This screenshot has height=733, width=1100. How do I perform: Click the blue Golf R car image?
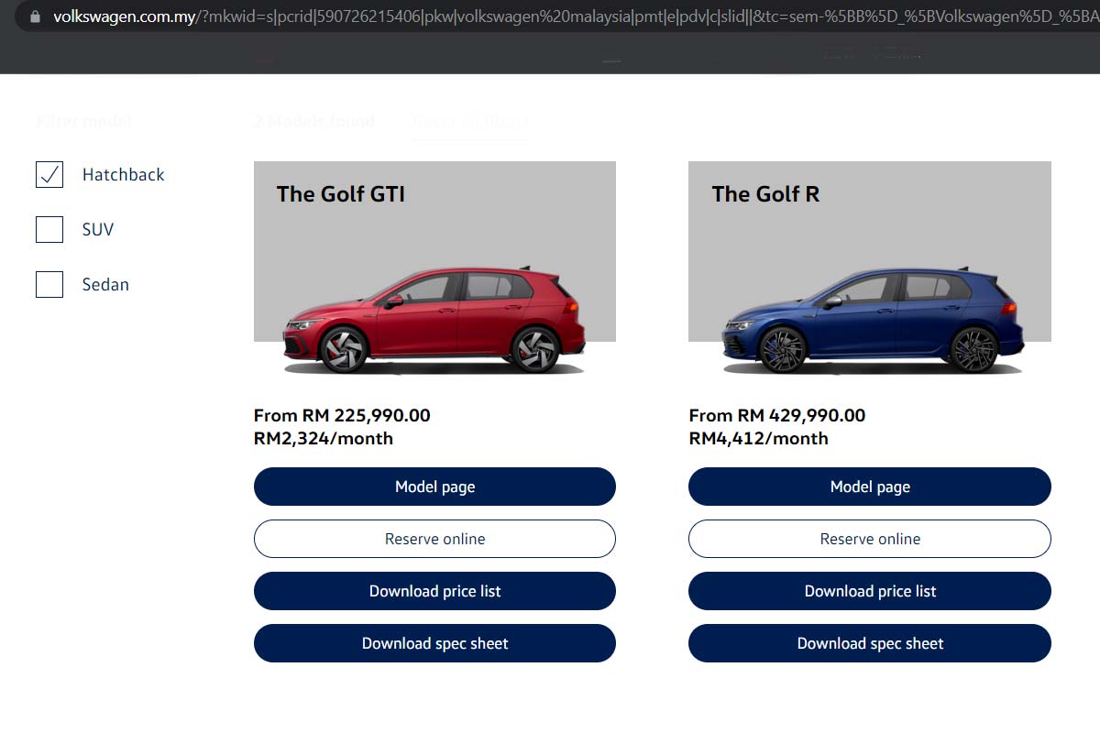pyautogui.click(x=871, y=321)
